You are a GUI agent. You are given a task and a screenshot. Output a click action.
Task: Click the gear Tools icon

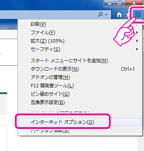[138, 14]
